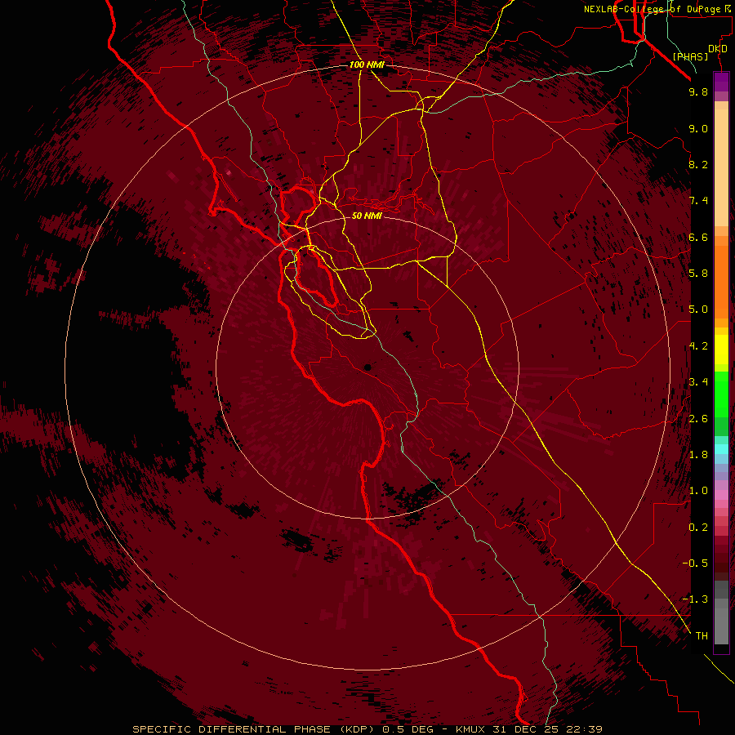The height and width of the screenshot is (735, 735).
Task: Pick the cyan swatch in the color bar
Action: [x=721, y=449]
